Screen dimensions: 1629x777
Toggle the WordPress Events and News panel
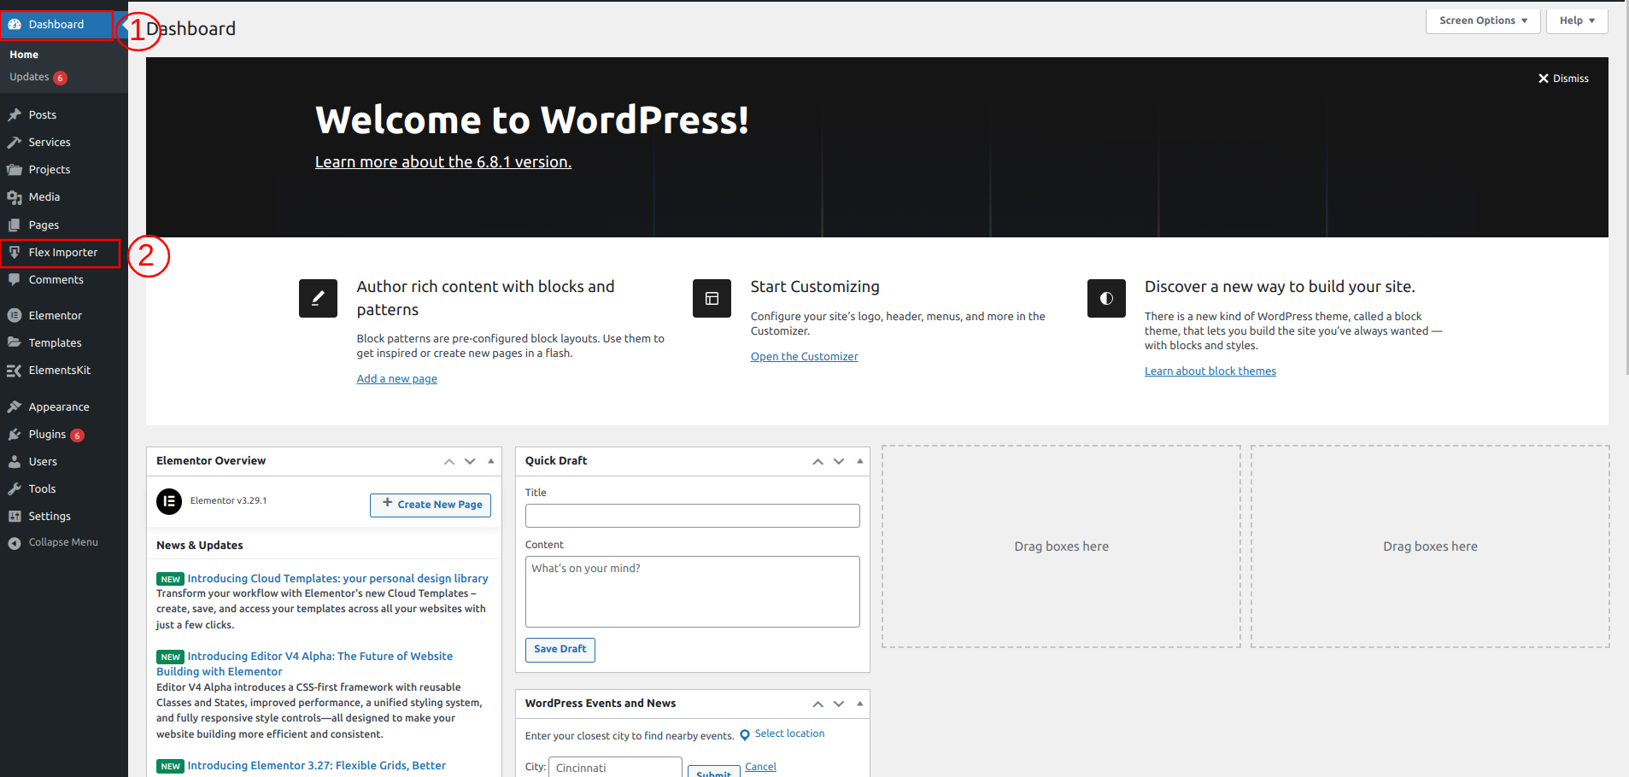click(859, 704)
